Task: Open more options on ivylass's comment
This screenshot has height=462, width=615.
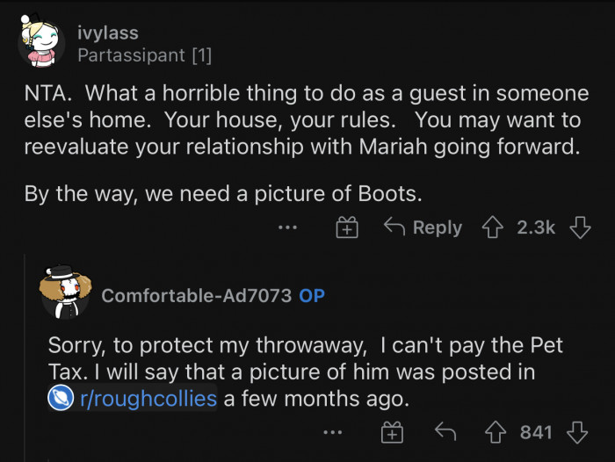Action: click(x=287, y=227)
